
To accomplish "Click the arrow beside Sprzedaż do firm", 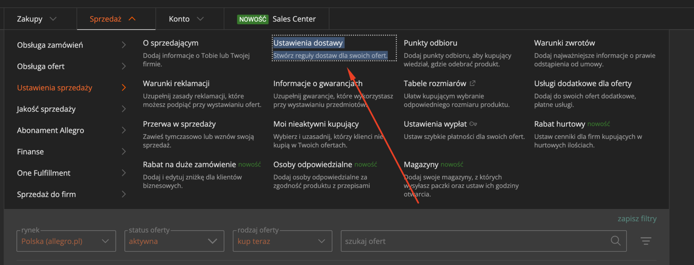I will pos(124,195).
